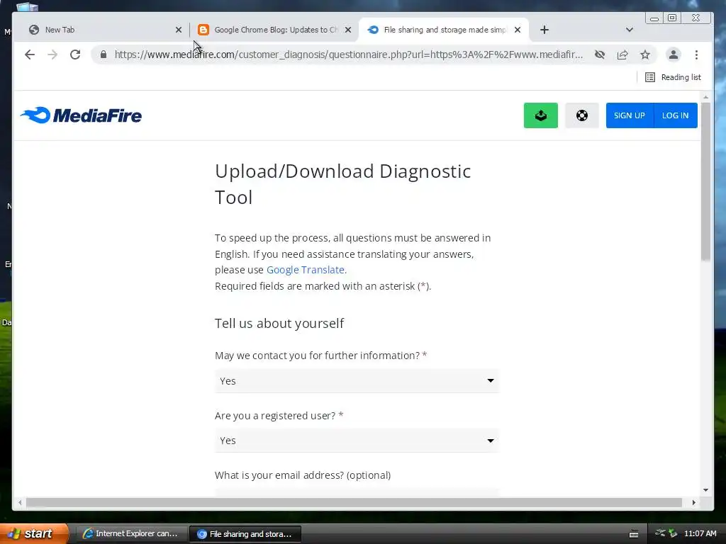The width and height of the screenshot is (726, 544).
Task: Add a new tab with the plus button
Action: point(544,30)
